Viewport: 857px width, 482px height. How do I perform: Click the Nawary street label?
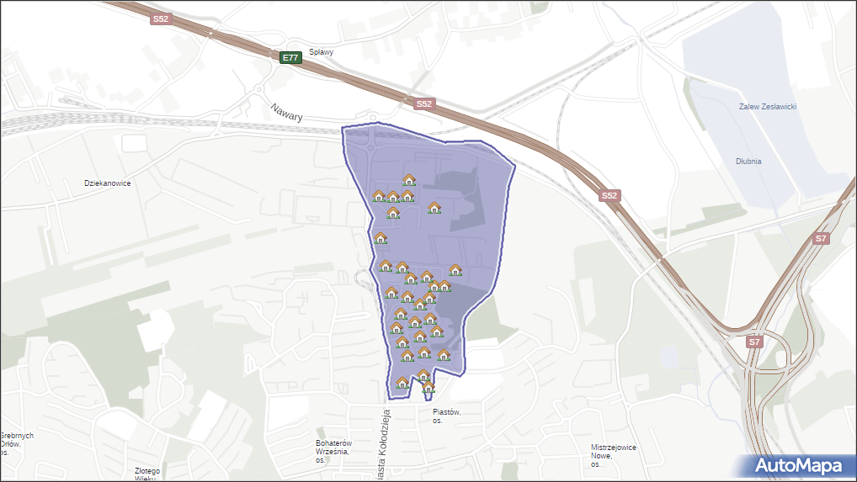(x=286, y=113)
